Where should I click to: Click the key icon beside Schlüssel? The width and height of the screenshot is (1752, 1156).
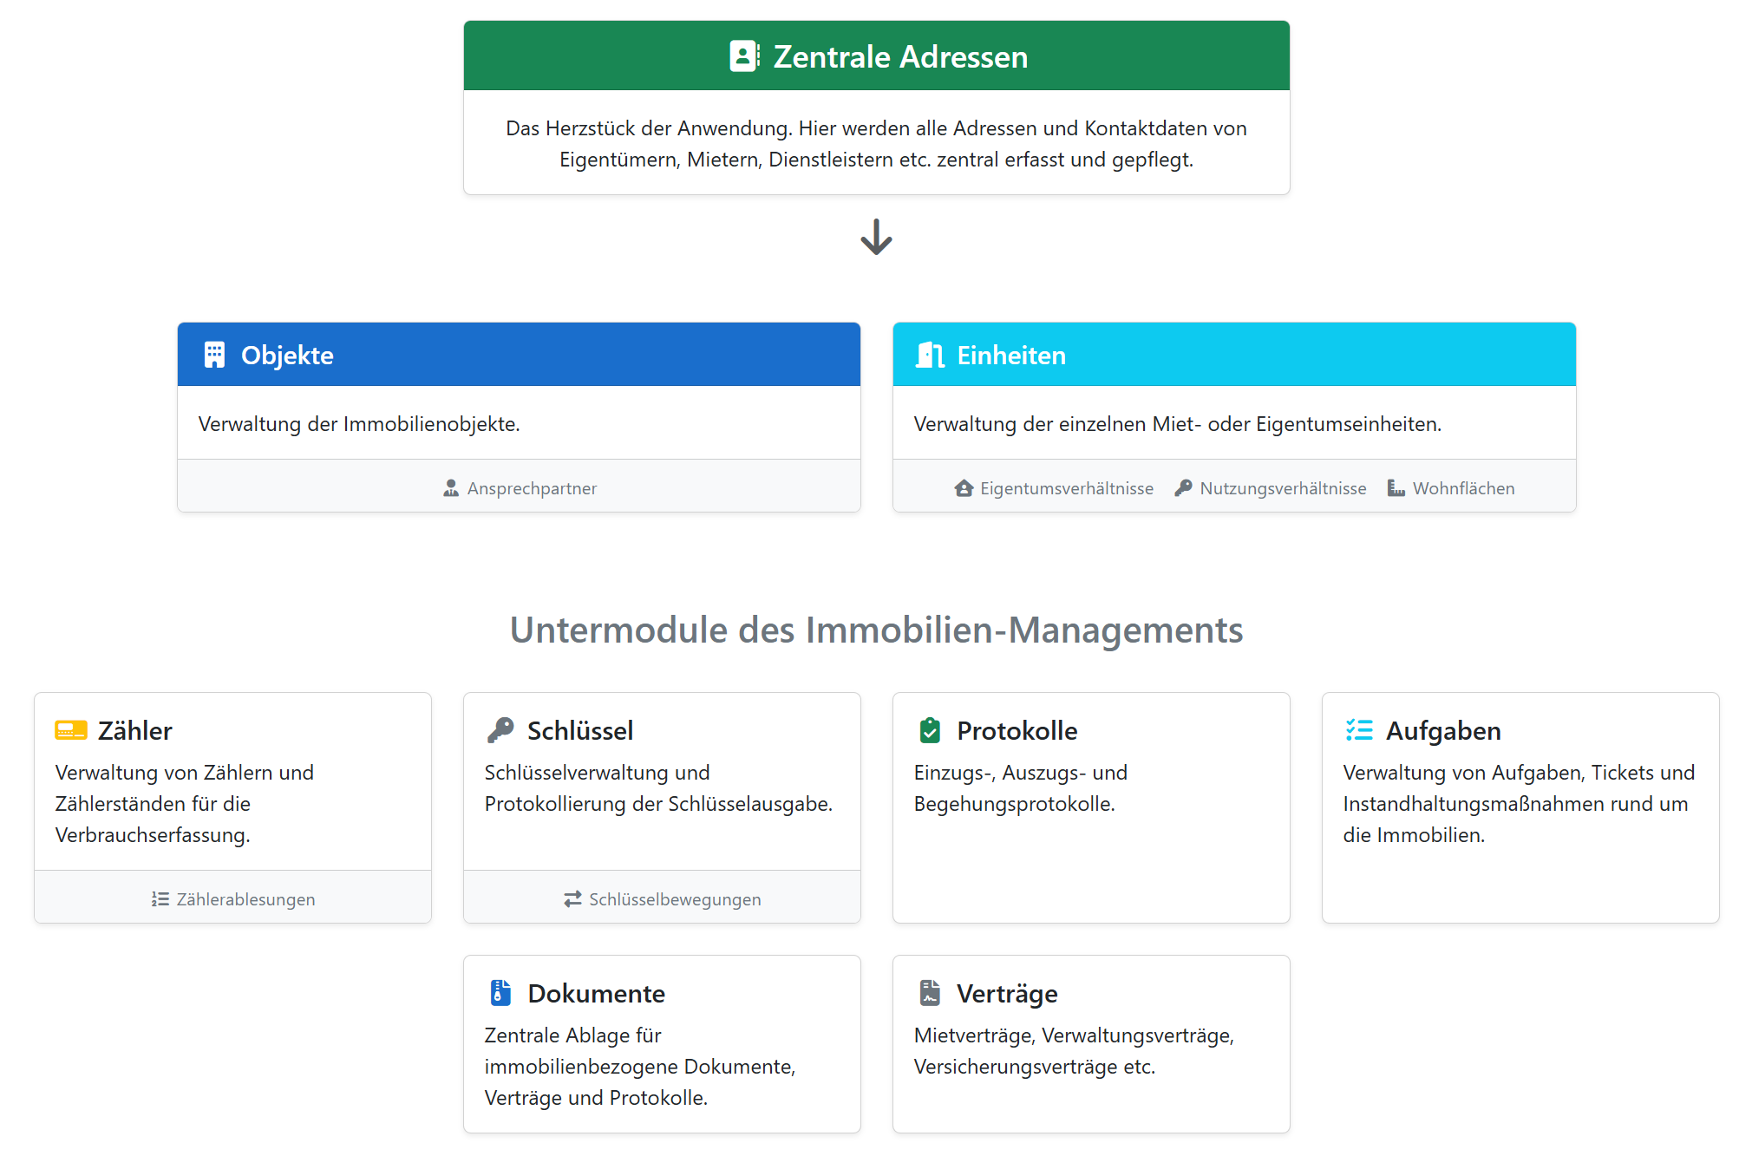(x=500, y=730)
